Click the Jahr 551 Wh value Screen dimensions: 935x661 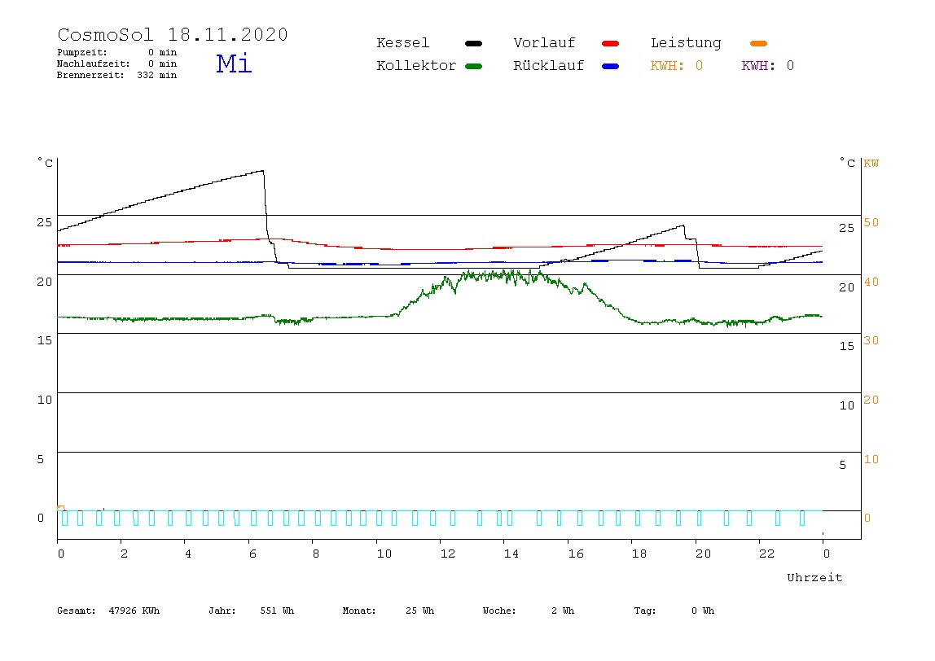[x=251, y=611]
